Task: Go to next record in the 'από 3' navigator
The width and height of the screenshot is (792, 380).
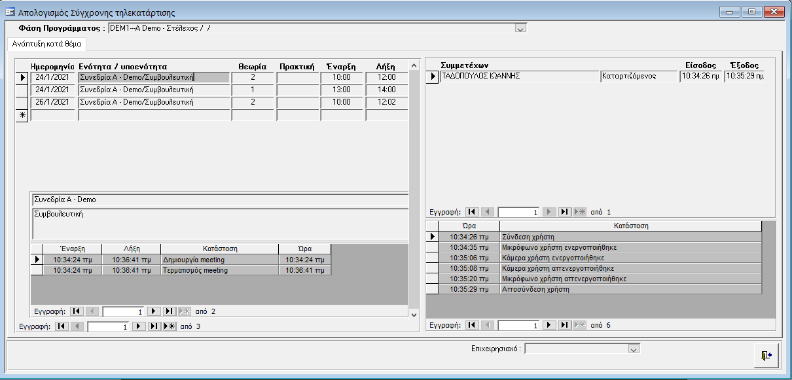Action: [139, 326]
